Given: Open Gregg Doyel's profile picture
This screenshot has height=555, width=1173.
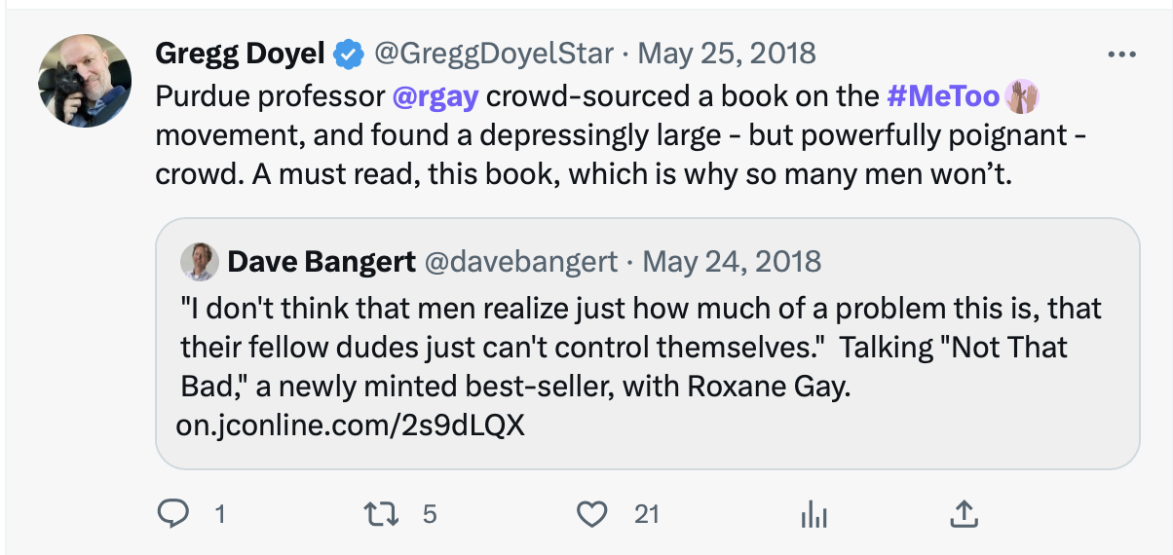Looking at the screenshot, I should 85,80.
